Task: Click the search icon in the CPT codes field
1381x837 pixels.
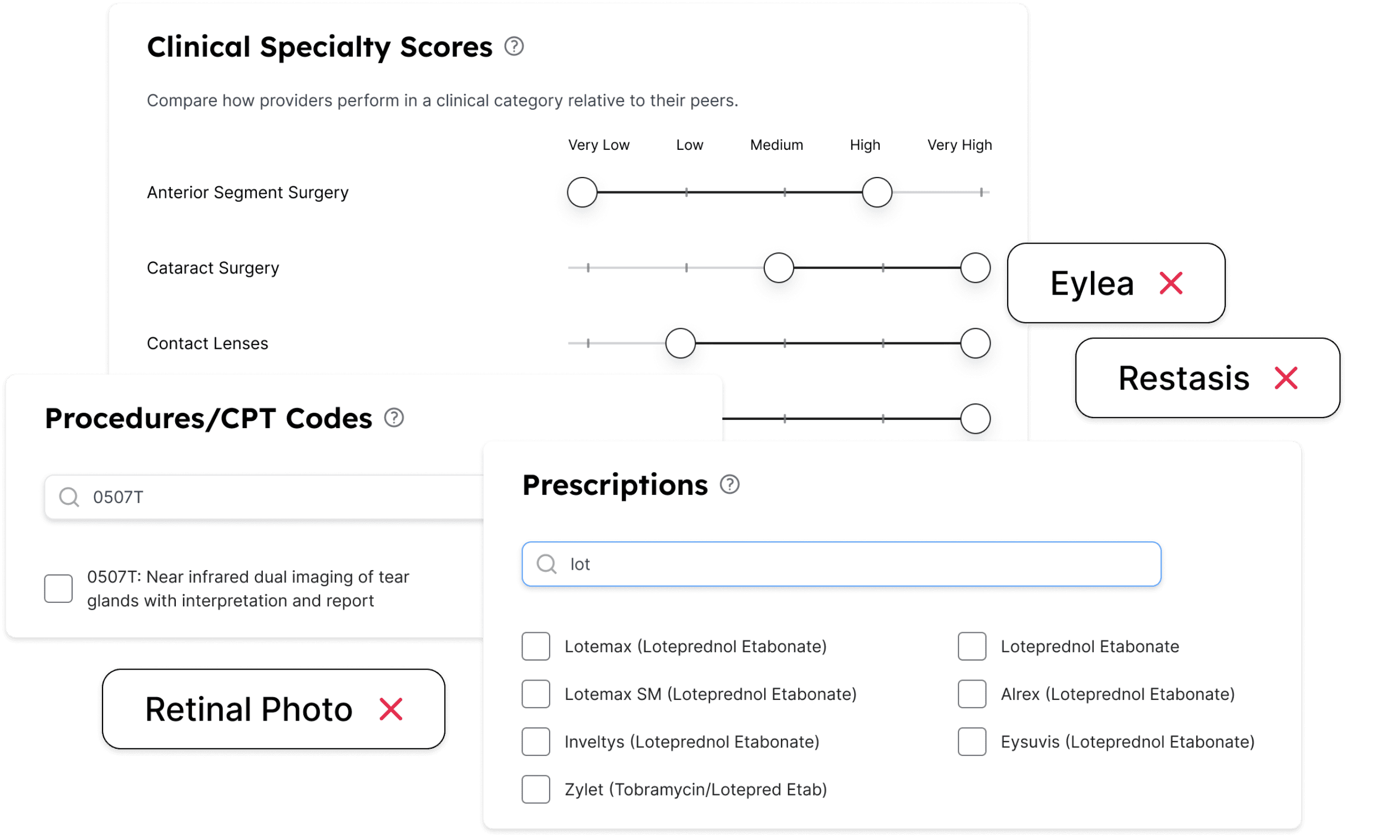Action: pyautogui.click(x=69, y=498)
